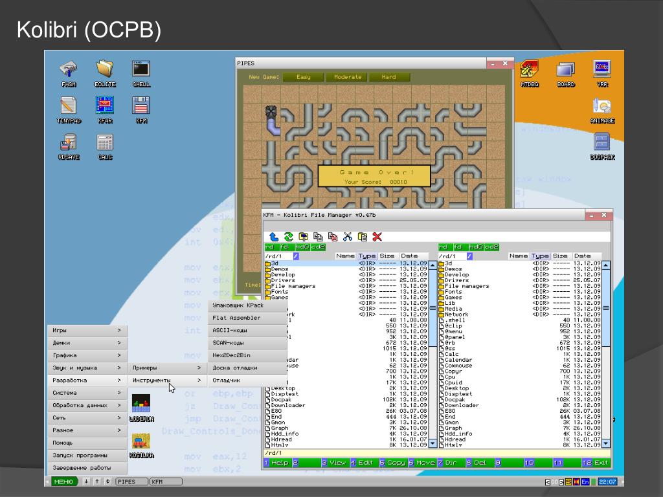663x497 pixels.
Task: Choose ASCII-коды menu entry
Action: point(247,330)
